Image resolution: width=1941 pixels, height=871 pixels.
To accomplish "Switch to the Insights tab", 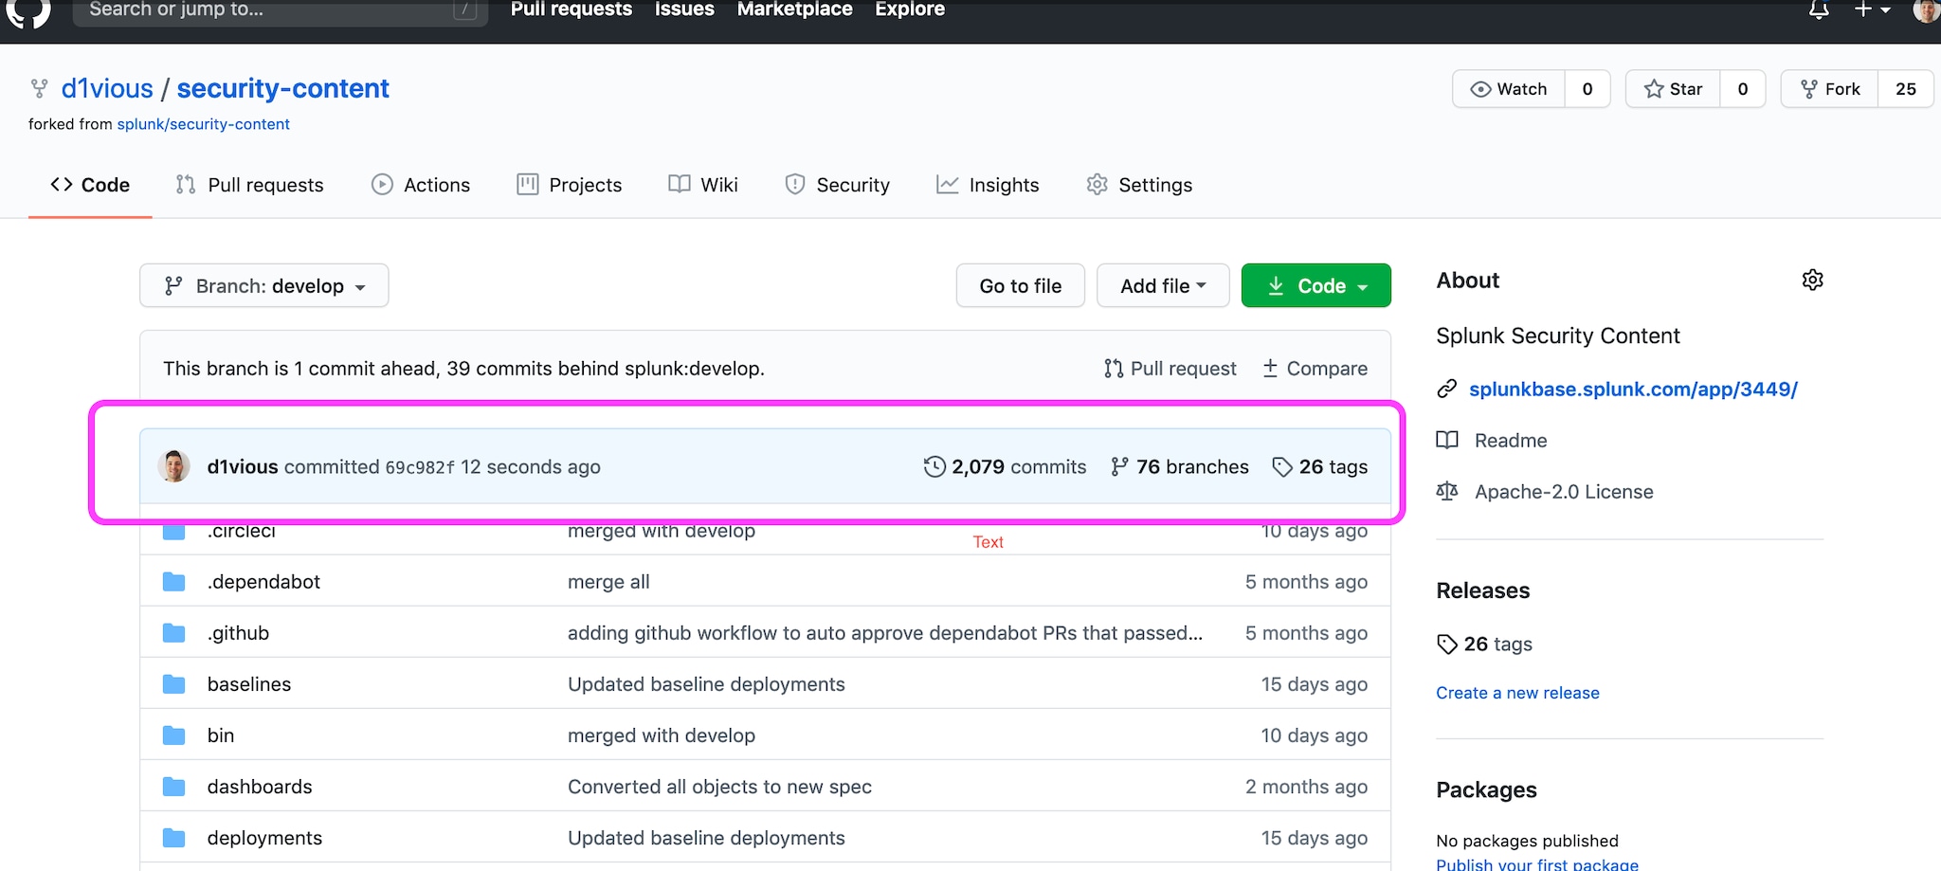I will 988,185.
